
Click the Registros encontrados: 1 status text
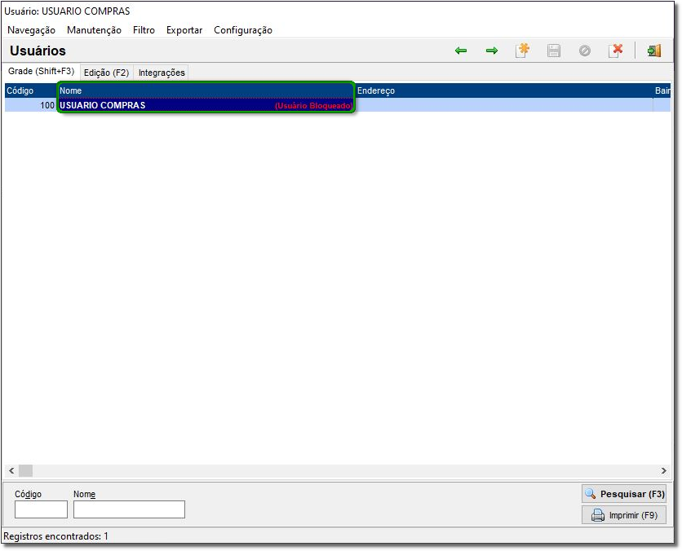click(55, 536)
